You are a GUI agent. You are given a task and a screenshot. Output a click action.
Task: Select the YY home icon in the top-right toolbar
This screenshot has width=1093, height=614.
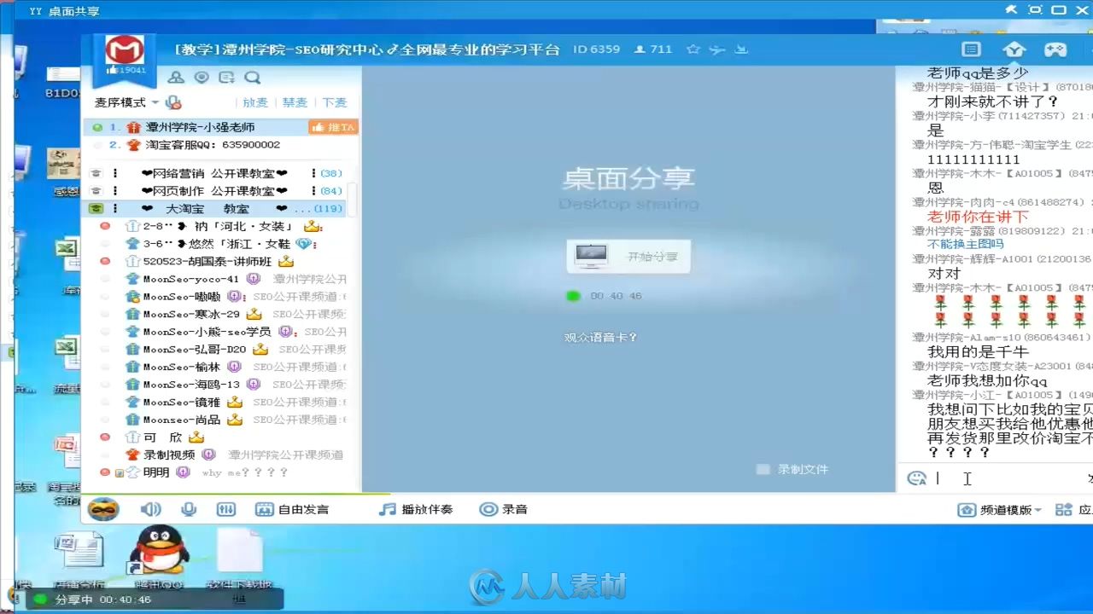(1014, 49)
